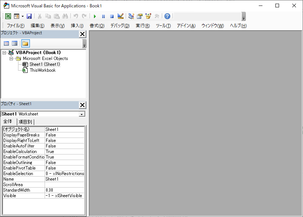Image resolution: width=303 pixels, height=217 pixels.
Task: Click the Undo arrow icon
Action: coord(76,16)
